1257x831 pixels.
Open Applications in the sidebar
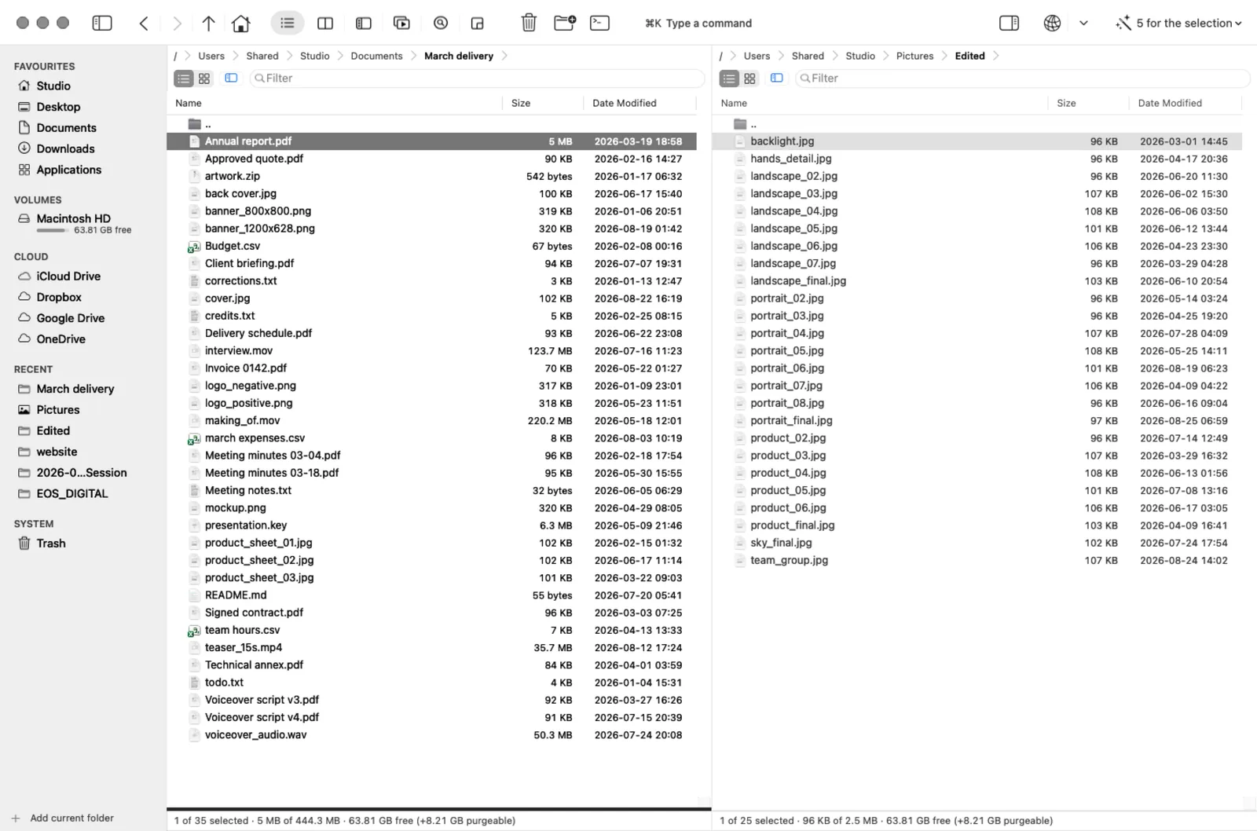(x=69, y=170)
